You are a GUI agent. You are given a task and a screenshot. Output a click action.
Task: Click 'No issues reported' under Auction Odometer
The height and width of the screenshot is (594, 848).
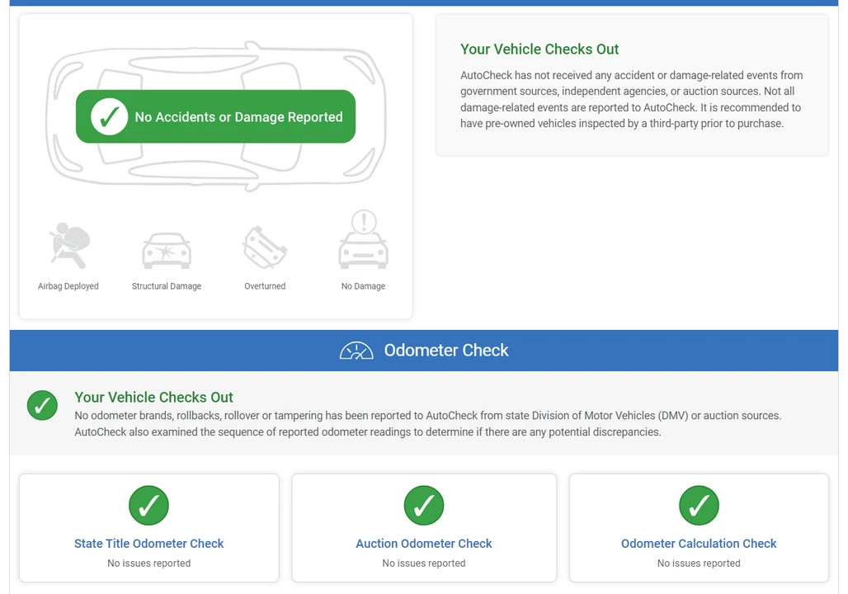tap(424, 563)
